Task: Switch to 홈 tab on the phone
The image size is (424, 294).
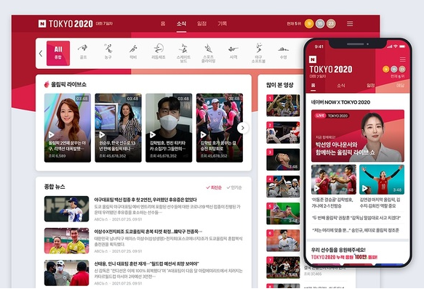Action: click(x=313, y=86)
